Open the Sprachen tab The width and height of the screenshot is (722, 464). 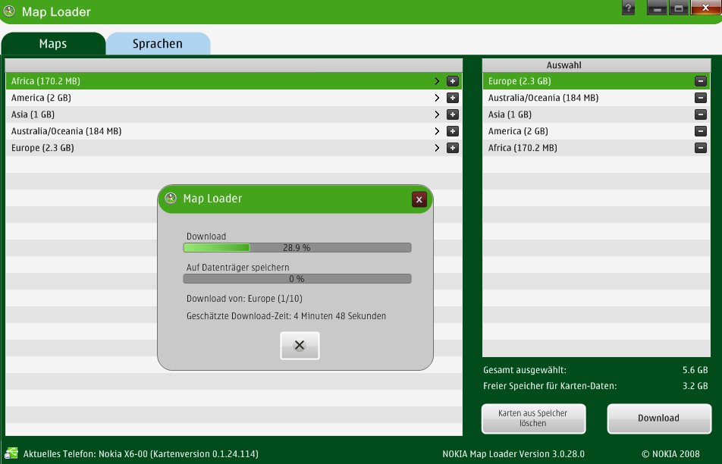158,44
